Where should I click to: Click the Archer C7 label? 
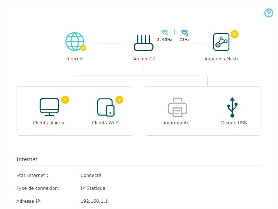pos(144,59)
